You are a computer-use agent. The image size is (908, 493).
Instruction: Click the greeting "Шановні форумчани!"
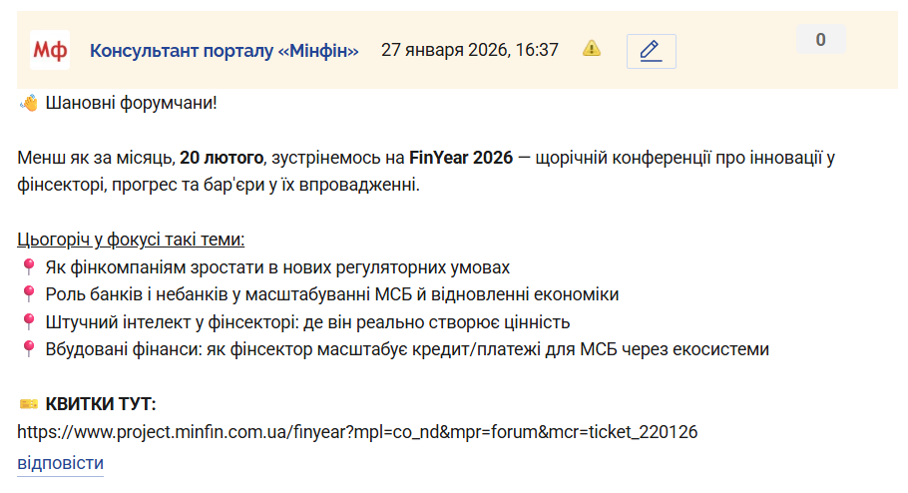[131, 103]
